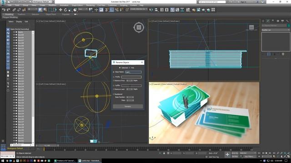Select the 'Pick' radio button
This screenshot has height=163, width=291.
point(130,68)
